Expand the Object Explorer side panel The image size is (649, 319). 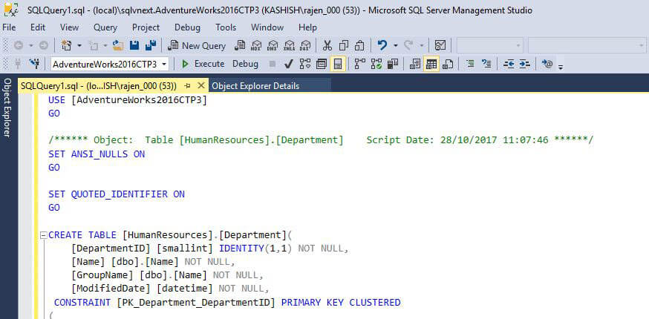click(7, 108)
